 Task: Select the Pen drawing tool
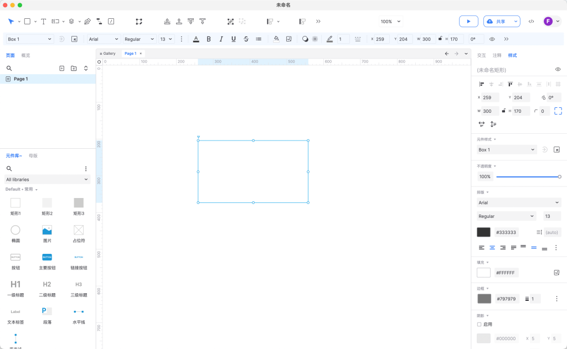point(87,22)
